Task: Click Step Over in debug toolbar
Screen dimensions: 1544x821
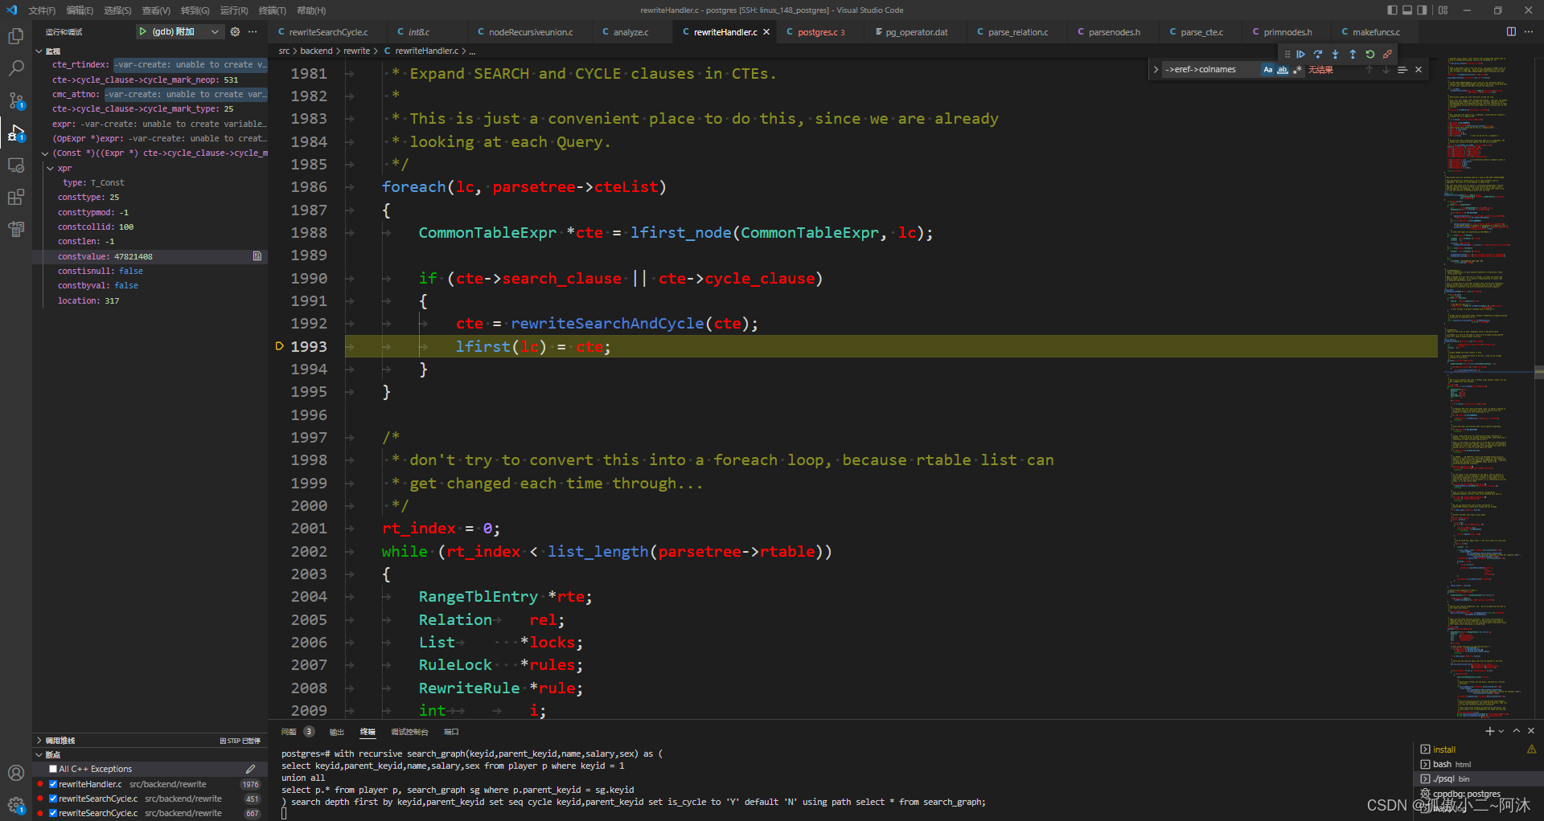Action: (1318, 55)
